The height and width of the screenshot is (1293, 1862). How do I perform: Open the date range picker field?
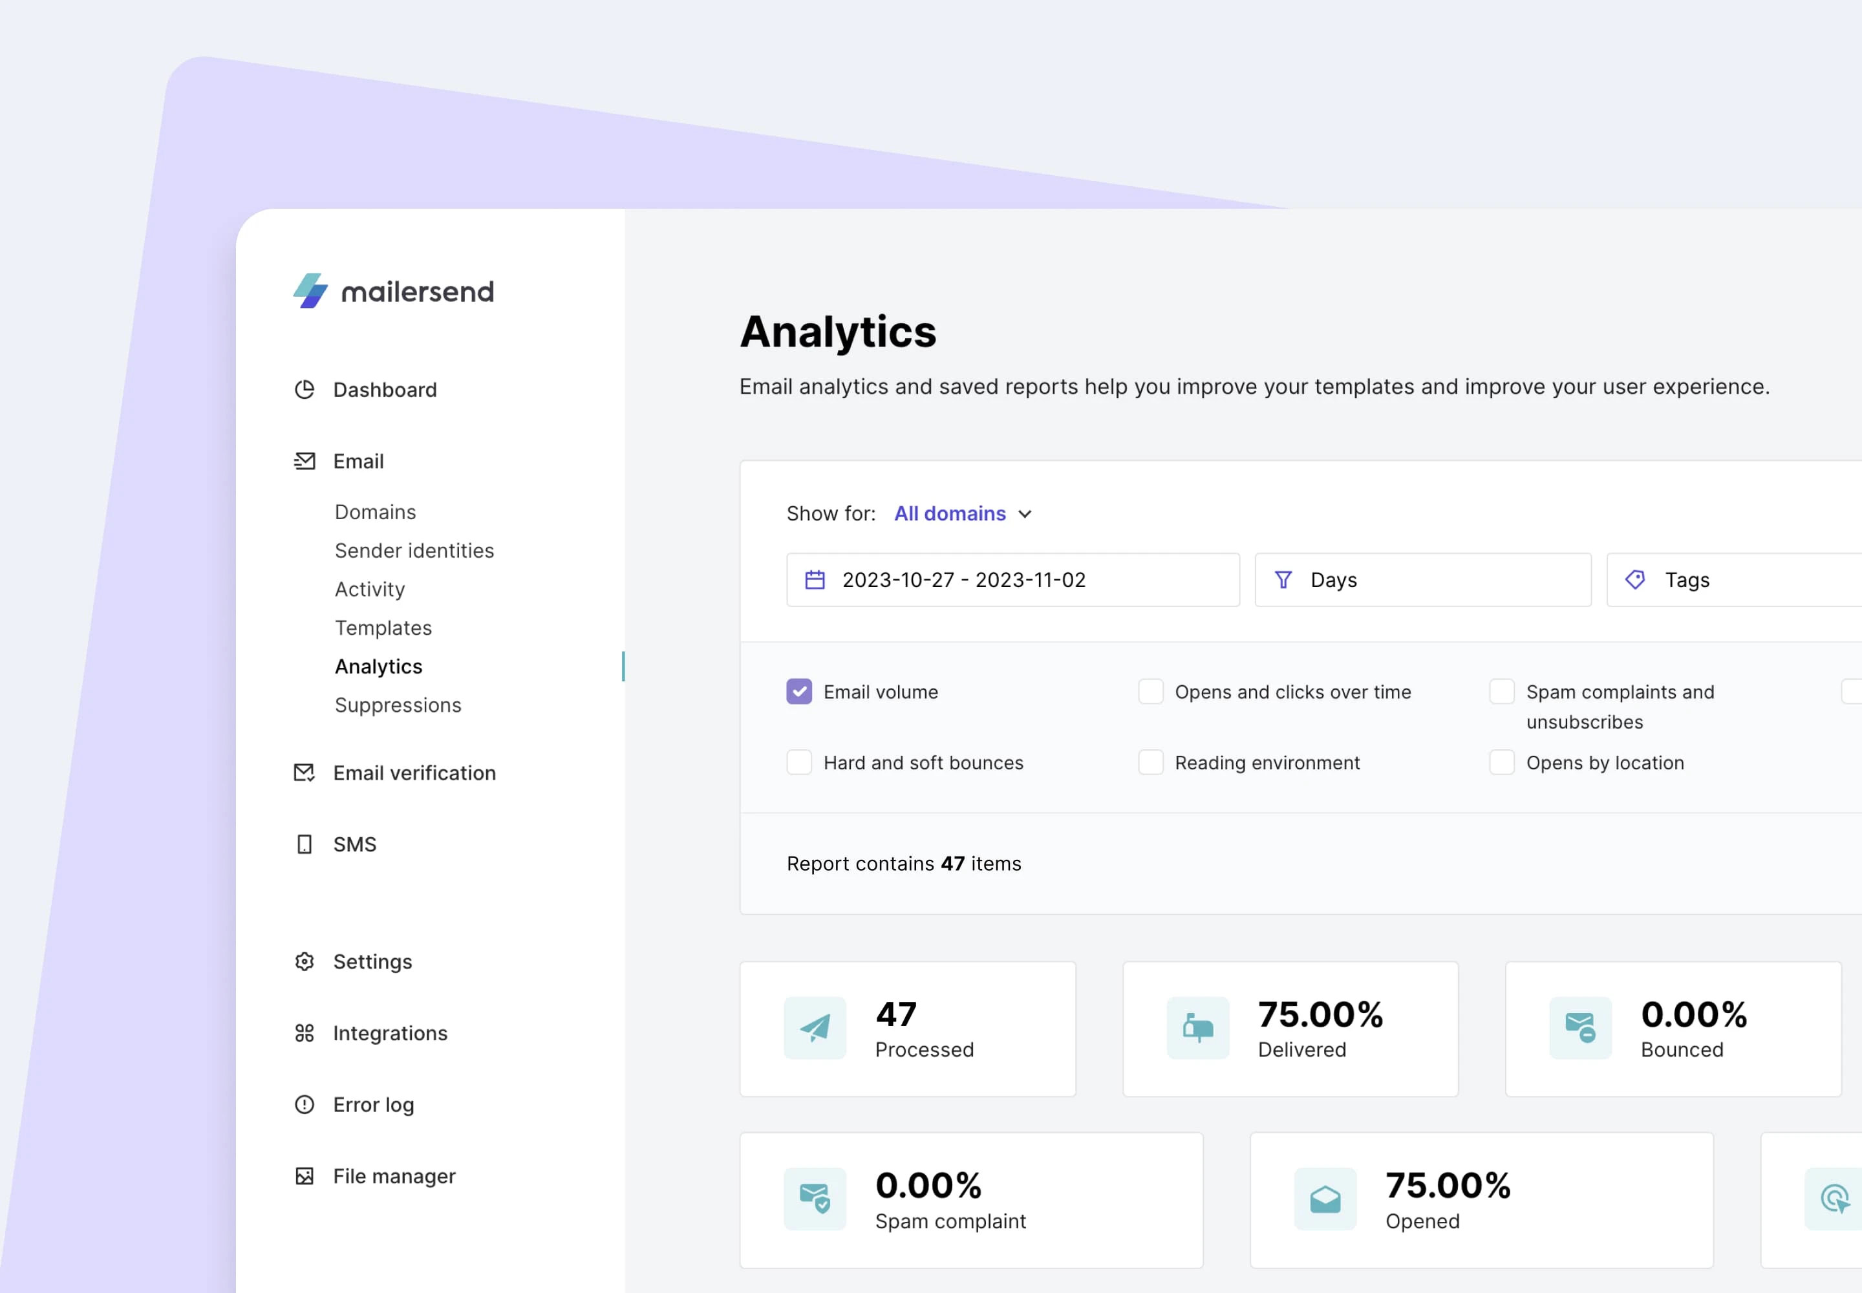point(1013,580)
